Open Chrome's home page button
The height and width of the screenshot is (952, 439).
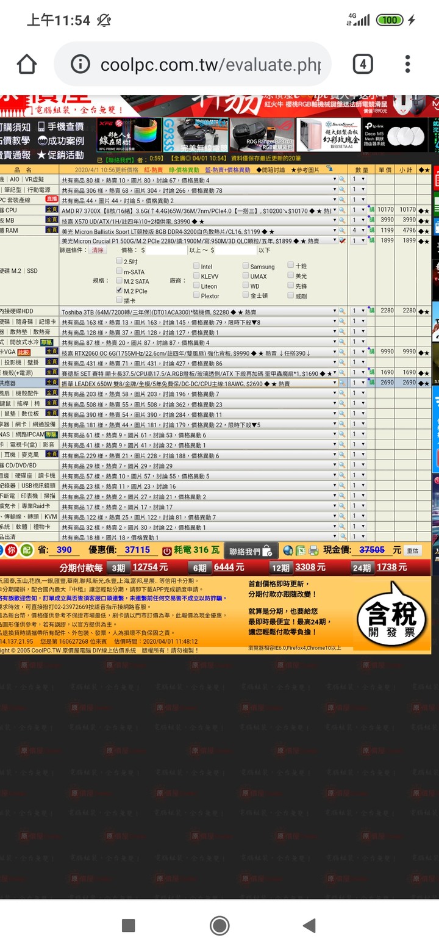tap(27, 64)
